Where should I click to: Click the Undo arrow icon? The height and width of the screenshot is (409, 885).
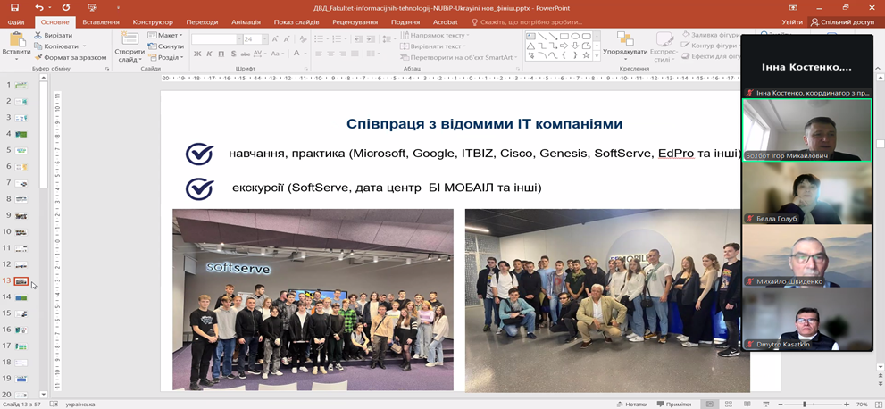[x=38, y=8]
